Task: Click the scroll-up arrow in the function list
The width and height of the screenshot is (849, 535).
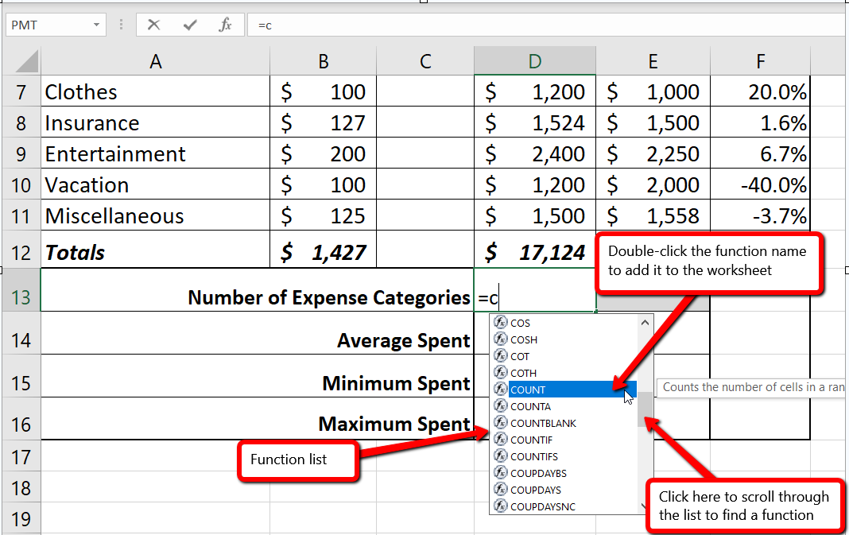Action: pos(645,323)
